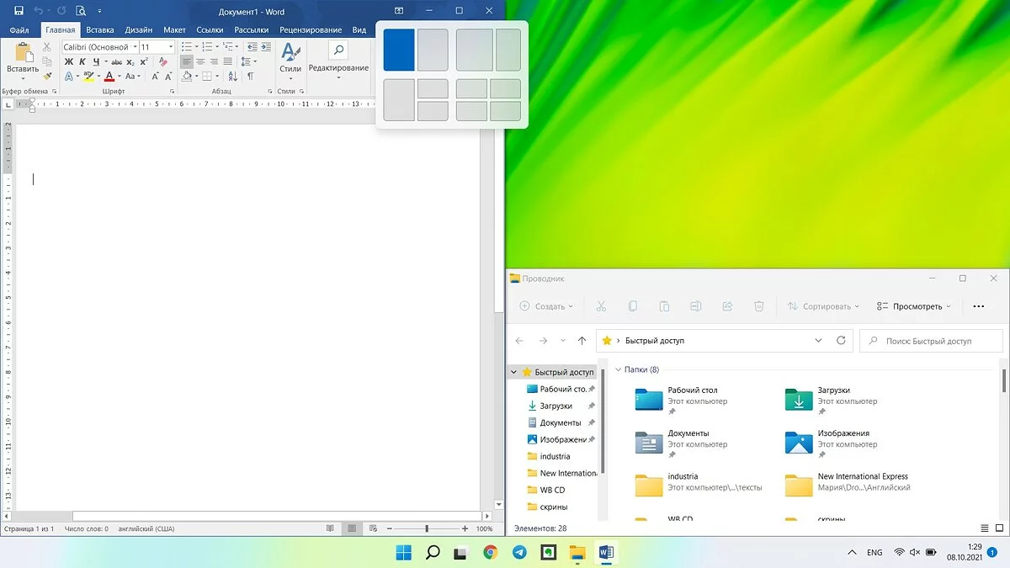
Task: Toggle bold (Ж) formatting
Action: pos(69,61)
